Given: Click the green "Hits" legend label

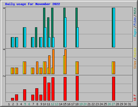Looking at the screenshot, I should (x=135, y=11).
